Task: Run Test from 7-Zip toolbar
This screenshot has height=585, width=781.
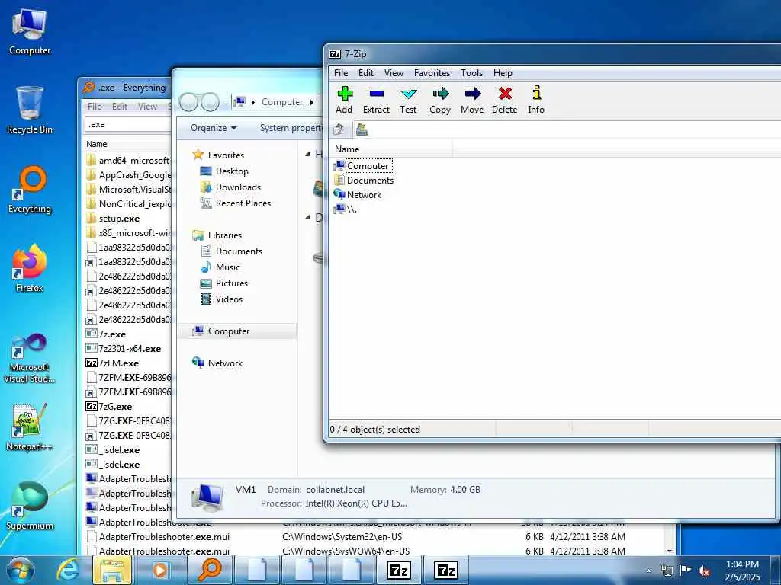Action: click(x=408, y=100)
